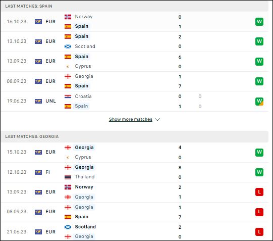This screenshot has width=273, height=241.
Task: Select the Thailand team name link
Action: (85, 177)
